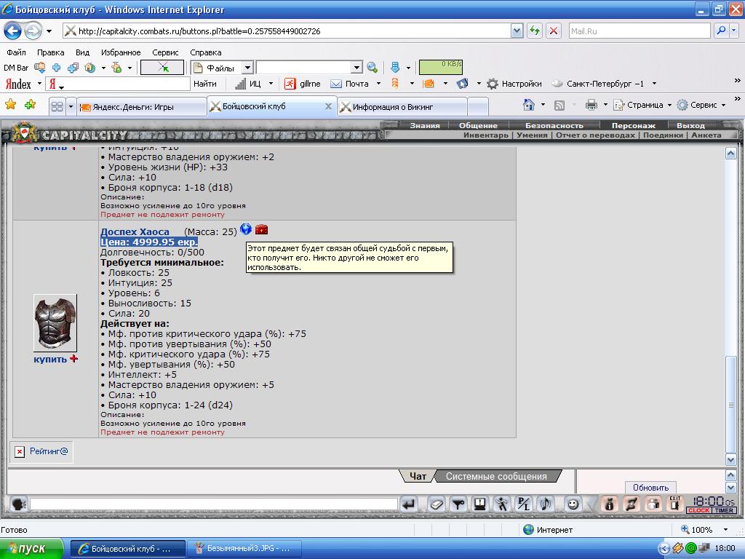745x559 pixels.
Task: Open the zoom level 100% dropdown
Action: (725, 530)
